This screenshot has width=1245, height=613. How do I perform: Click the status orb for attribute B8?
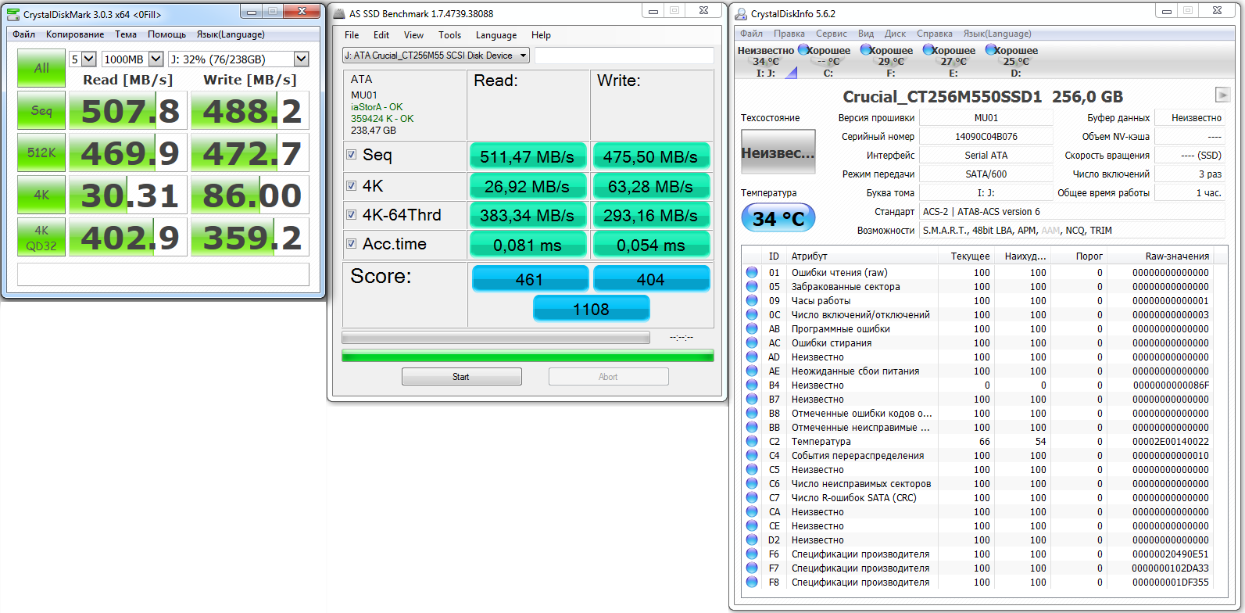click(x=752, y=413)
